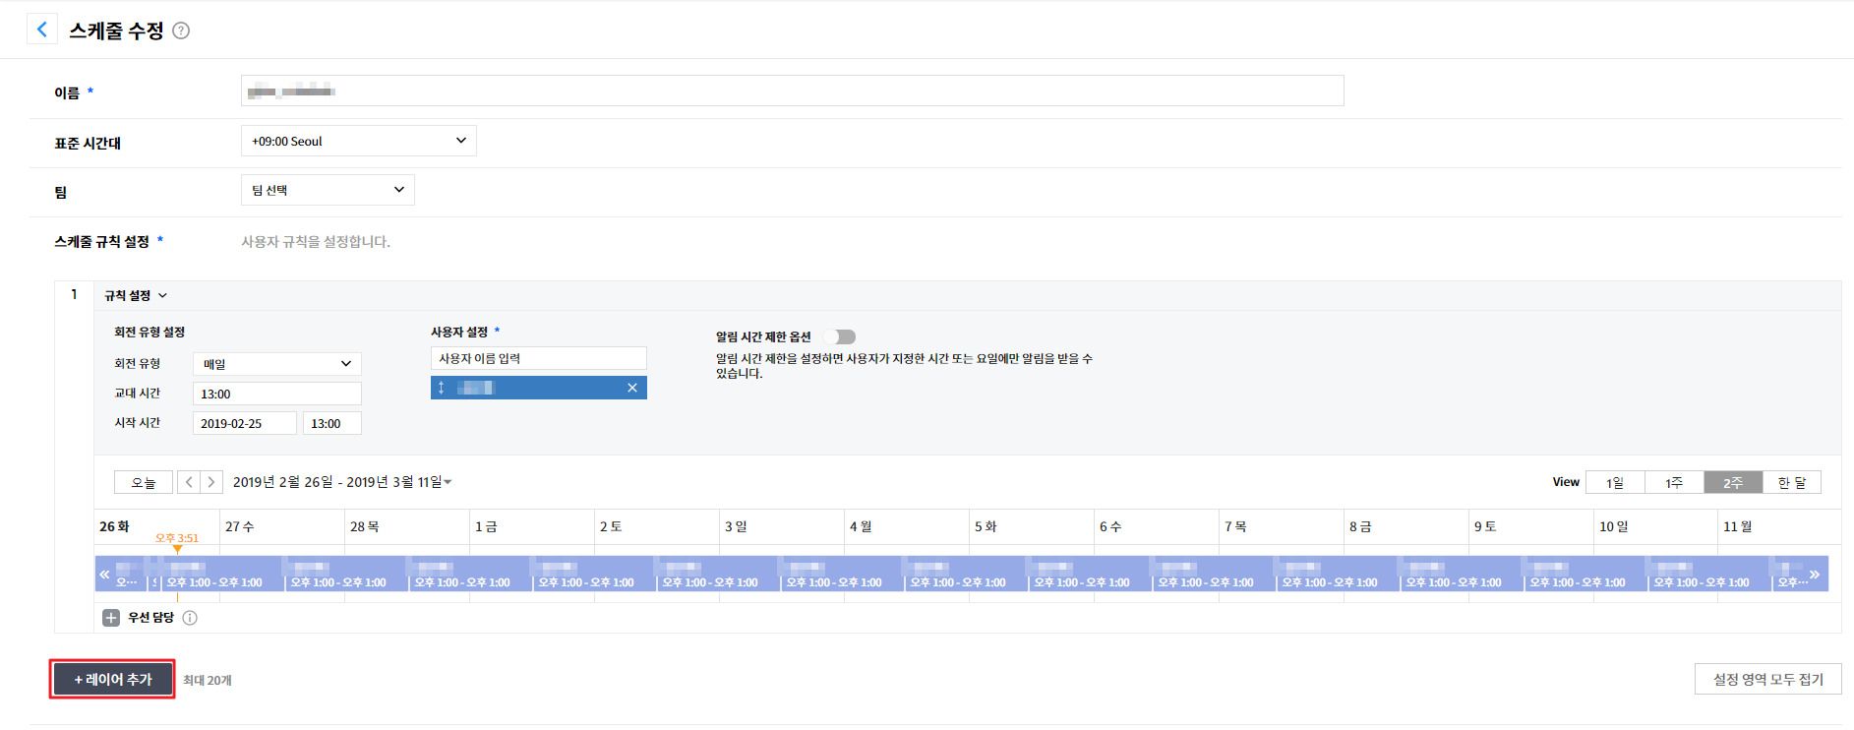
Task: Switch calendar view to 1주
Action: coord(1673,482)
